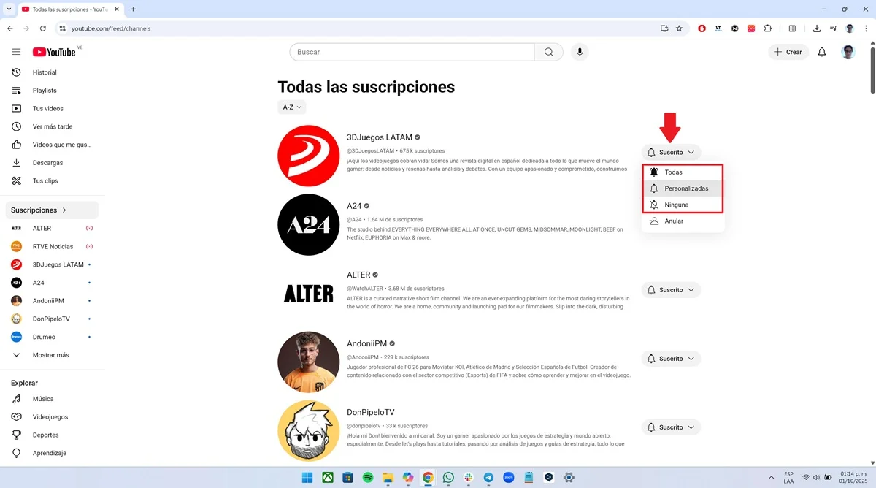
Task: Open A24 in the sidebar subscriptions
Action: pyautogui.click(x=52, y=283)
